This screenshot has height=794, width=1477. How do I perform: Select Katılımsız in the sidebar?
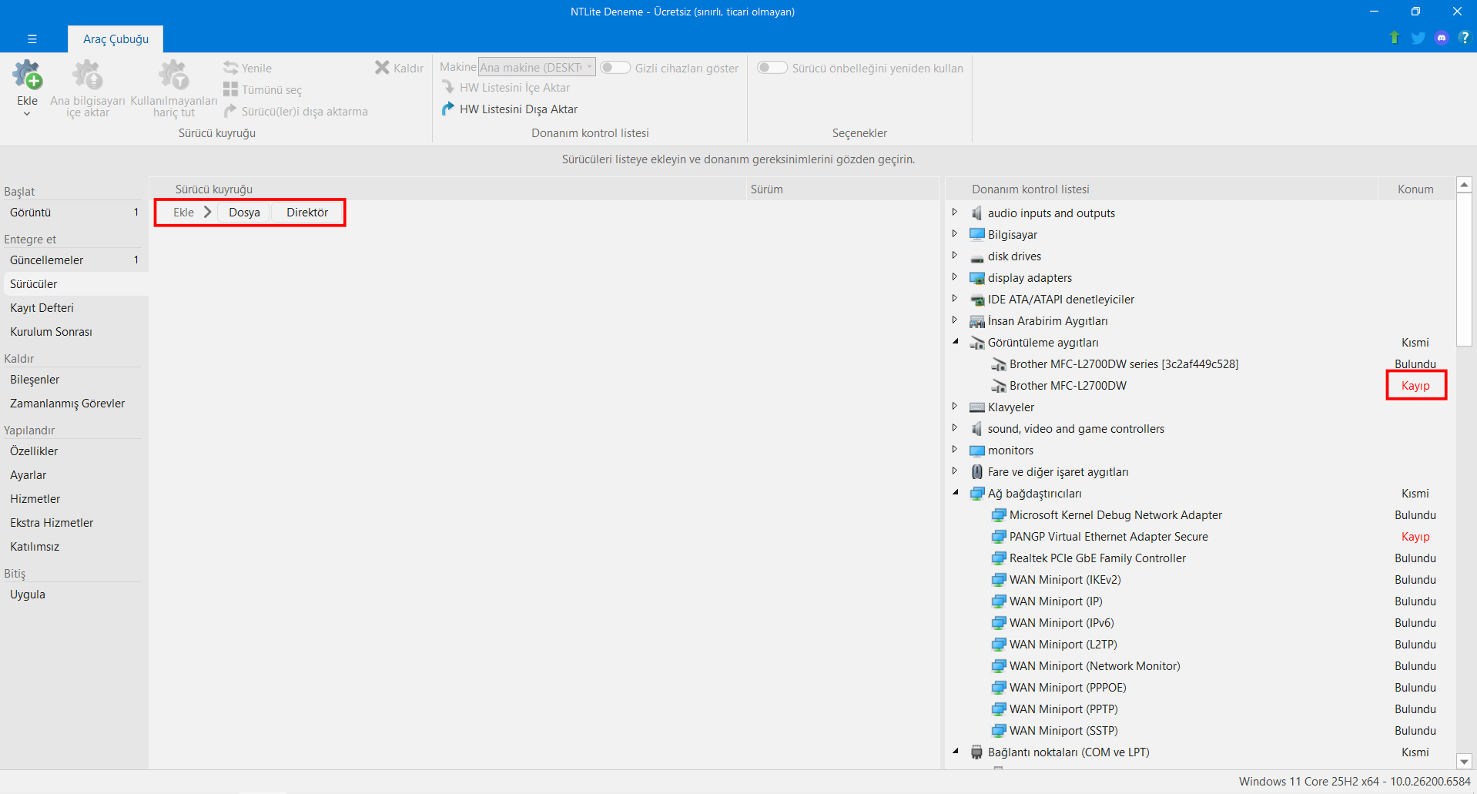(74, 547)
